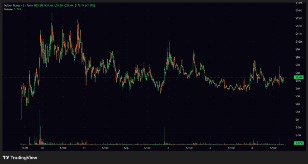Click the 31 date label on time axis
Viewport: 308px width, 164px height.
coord(84,148)
